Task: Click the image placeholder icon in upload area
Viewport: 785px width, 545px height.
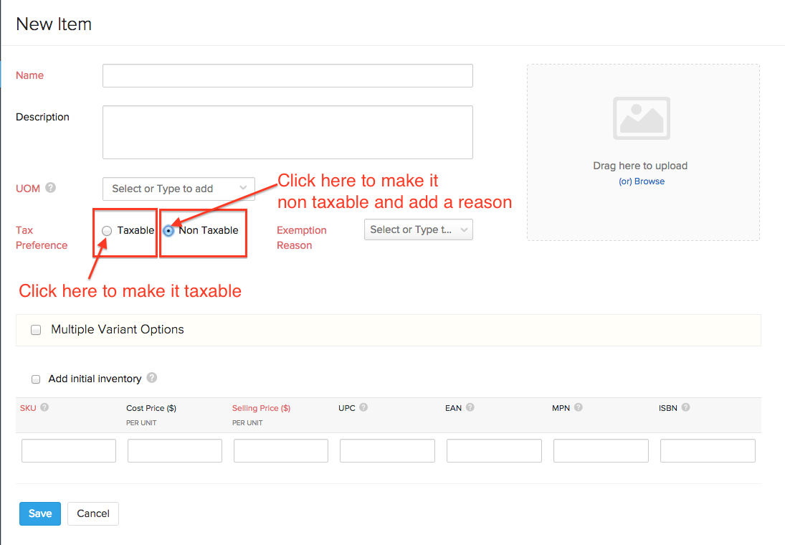Action: tap(641, 118)
